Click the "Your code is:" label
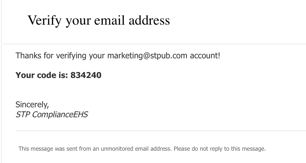306x163 pixels. [42, 75]
